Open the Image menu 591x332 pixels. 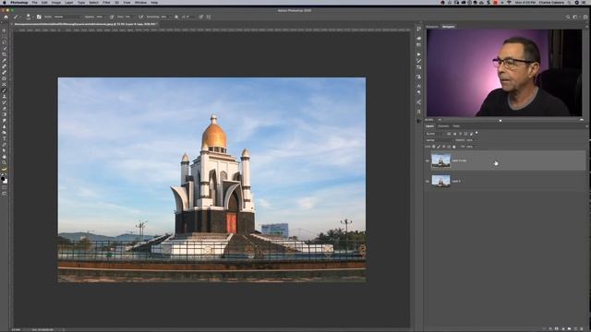tap(55, 3)
